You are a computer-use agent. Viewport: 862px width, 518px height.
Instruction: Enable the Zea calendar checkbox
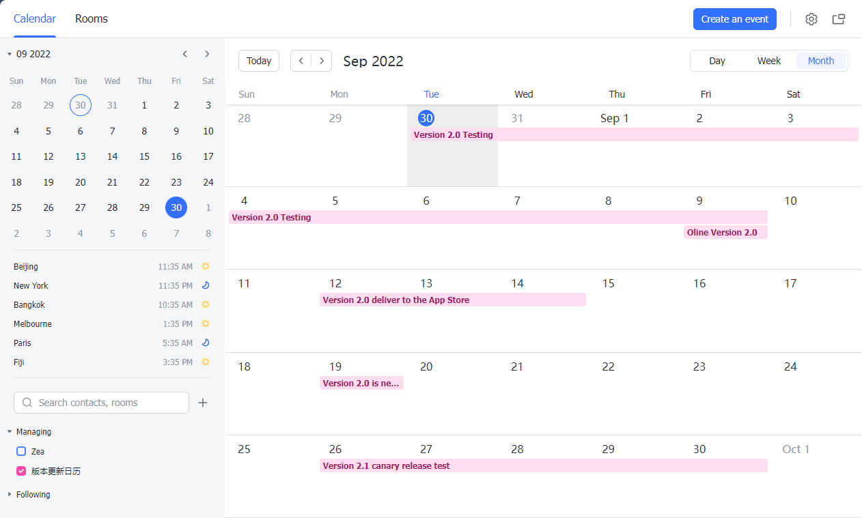pos(21,451)
